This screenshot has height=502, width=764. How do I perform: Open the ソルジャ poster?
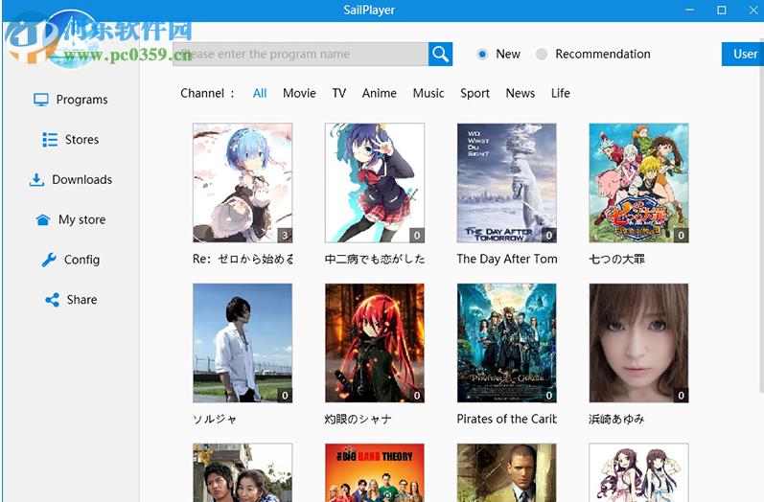tap(243, 343)
